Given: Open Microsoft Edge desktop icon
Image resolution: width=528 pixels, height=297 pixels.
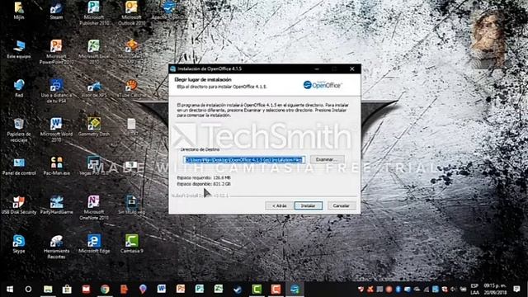Looking at the screenshot, I should pos(94,244).
